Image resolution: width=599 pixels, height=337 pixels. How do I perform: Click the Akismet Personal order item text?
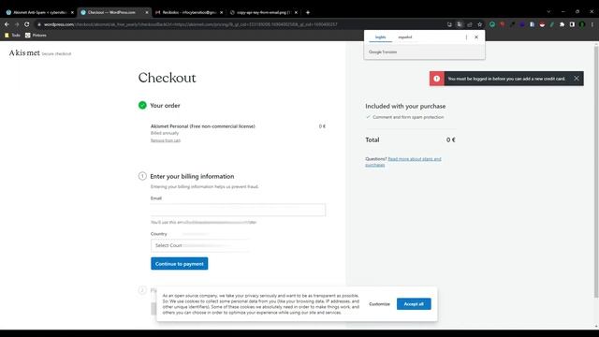point(202,126)
